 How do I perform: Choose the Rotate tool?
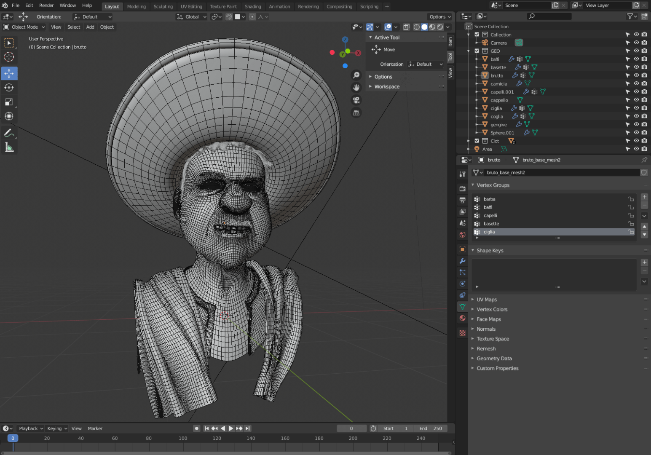(9, 88)
